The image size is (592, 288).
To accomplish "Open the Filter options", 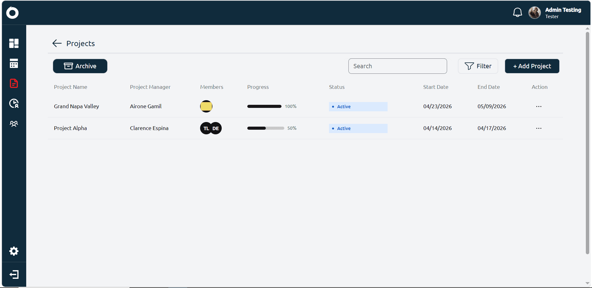I will click(x=478, y=66).
